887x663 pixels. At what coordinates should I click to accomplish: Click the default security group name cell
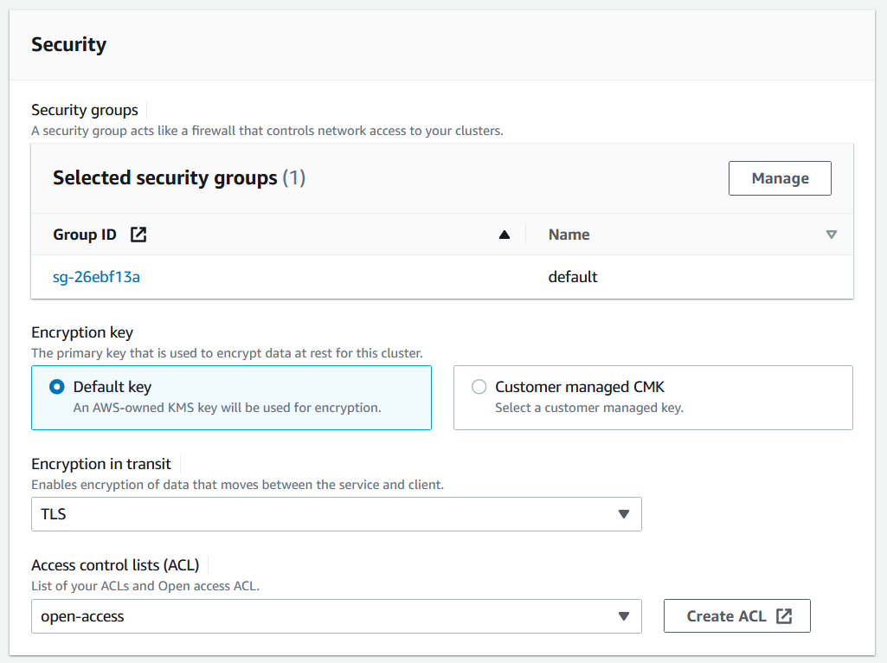(x=573, y=277)
